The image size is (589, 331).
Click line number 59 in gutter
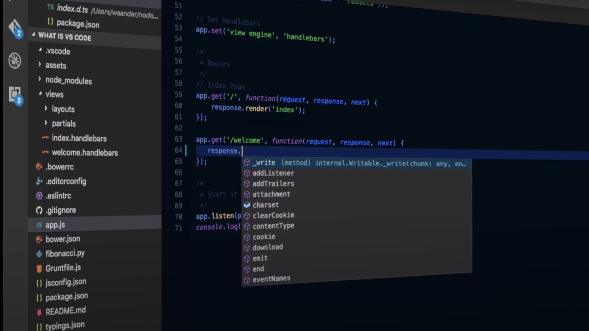[x=178, y=94]
